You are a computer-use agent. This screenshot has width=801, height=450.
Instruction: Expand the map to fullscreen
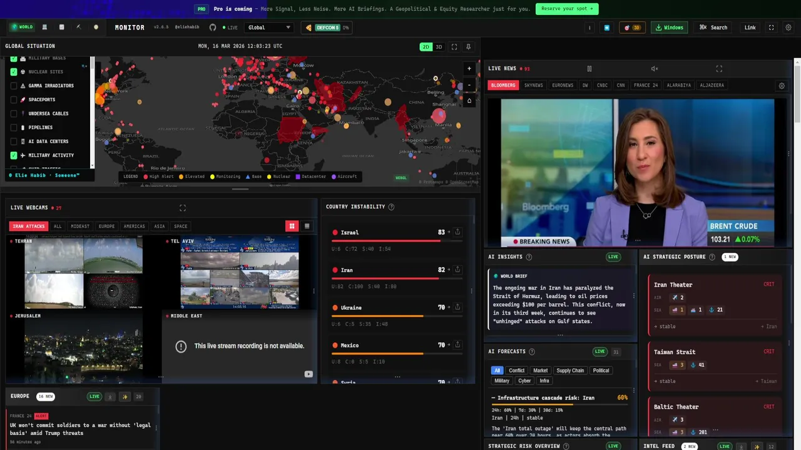point(454,47)
